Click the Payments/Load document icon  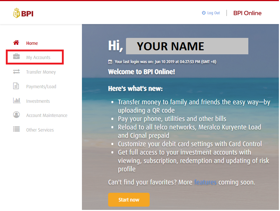click(16, 86)
